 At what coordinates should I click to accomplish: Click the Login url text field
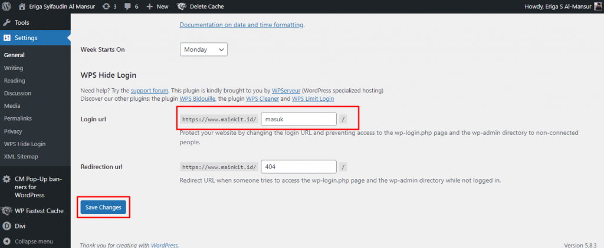pos(298,119)
